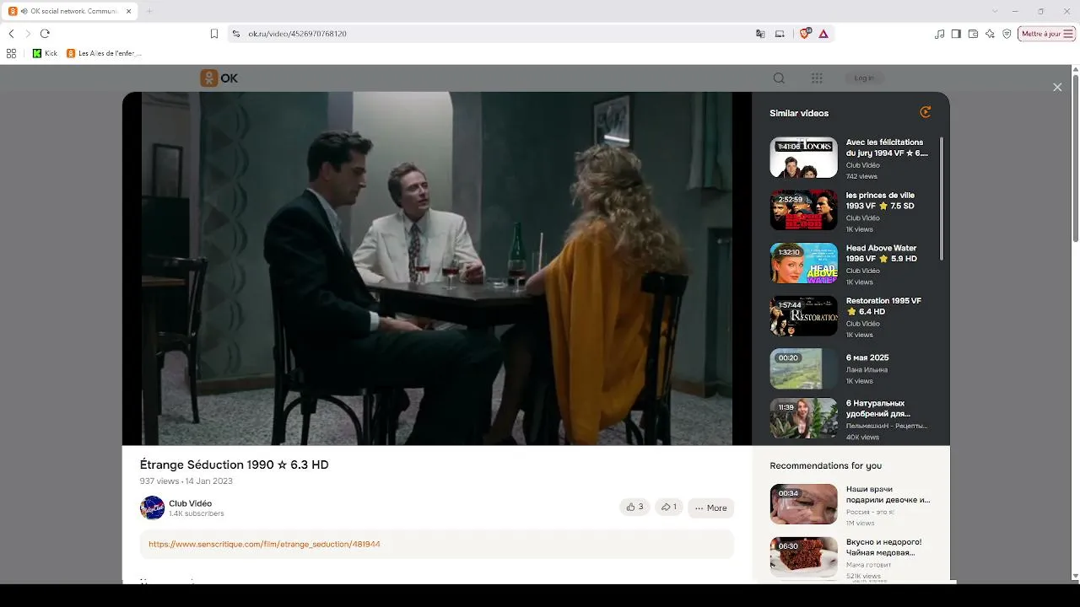This screenshot has width=1080, height=607.
Task: Click the Recommendations for you heading
Action: (x=825, y=465)
